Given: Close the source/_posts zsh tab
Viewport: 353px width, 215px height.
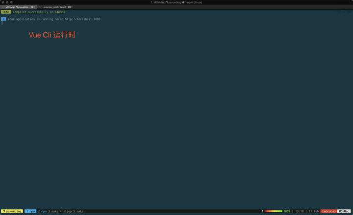Looking at the screenshot, I should pos(39,7).
